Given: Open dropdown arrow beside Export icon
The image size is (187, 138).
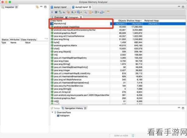Looking at the screenshot, I should click(104, 12).
